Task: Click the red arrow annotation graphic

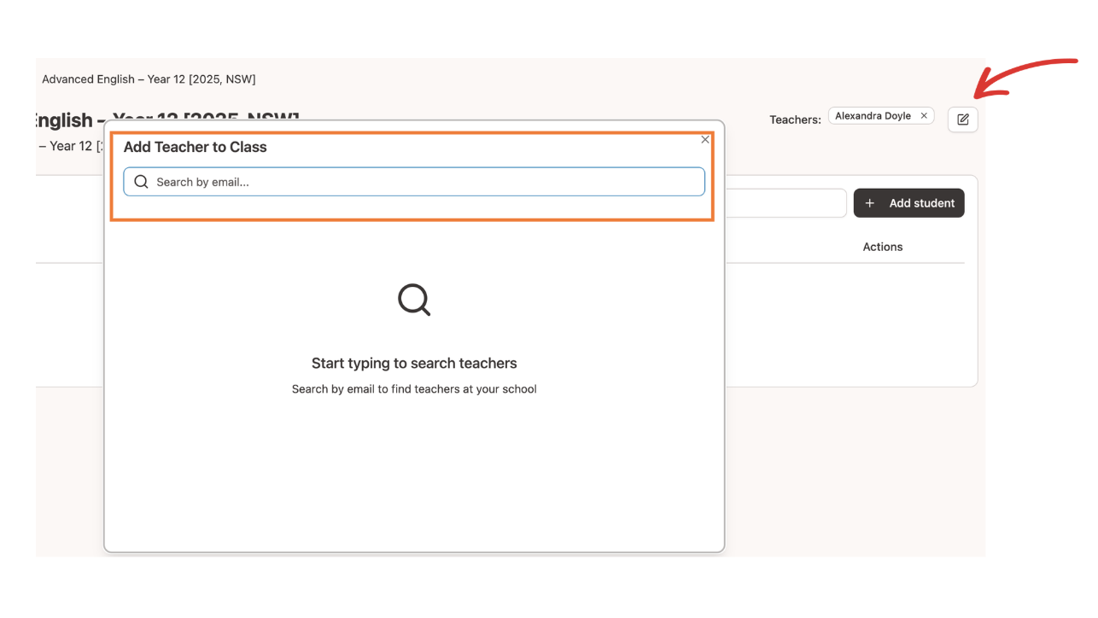Action: (1025, 77)
